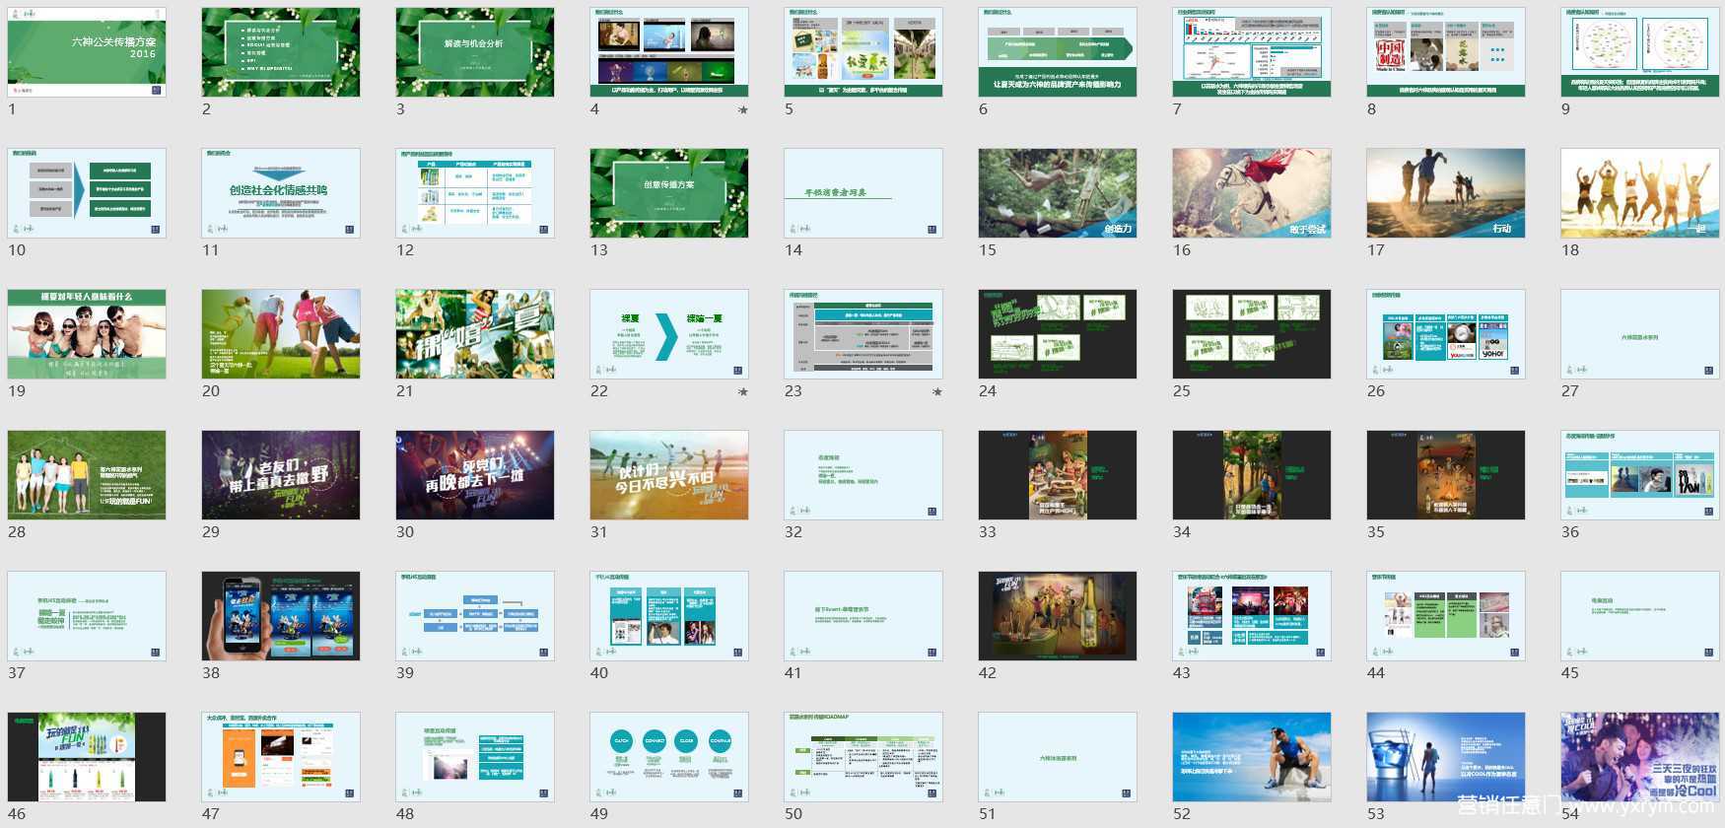This screenshot has height=828, width=1725.
Task: Select slide 22 thumbnail with teal chevron
Action: (669, 334)
